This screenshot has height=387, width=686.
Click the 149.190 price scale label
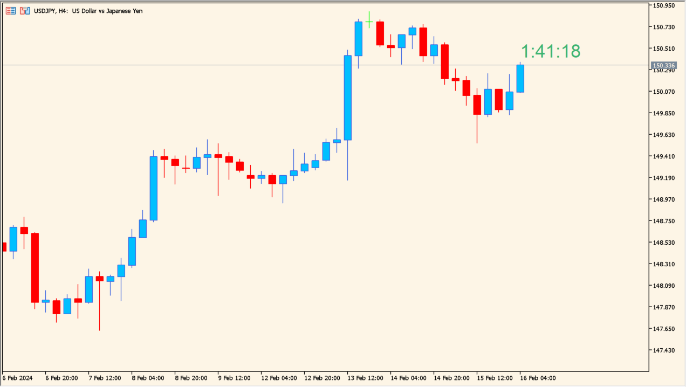click(663, 178)
